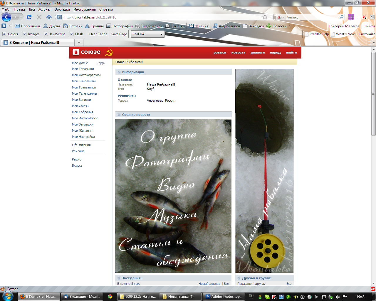Go to Мои Фотокарточки in the sidebar
The image size is (376, 301).
[86, 75]
